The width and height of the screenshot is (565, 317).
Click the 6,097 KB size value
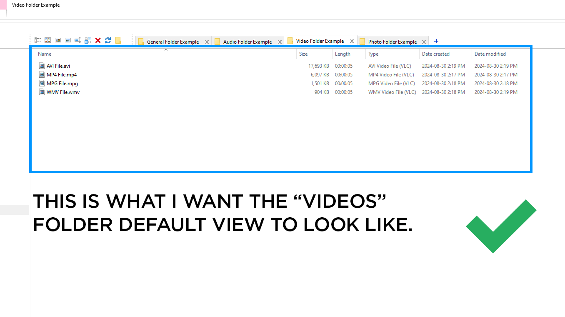pyautogui.click(x=320, y=74)
